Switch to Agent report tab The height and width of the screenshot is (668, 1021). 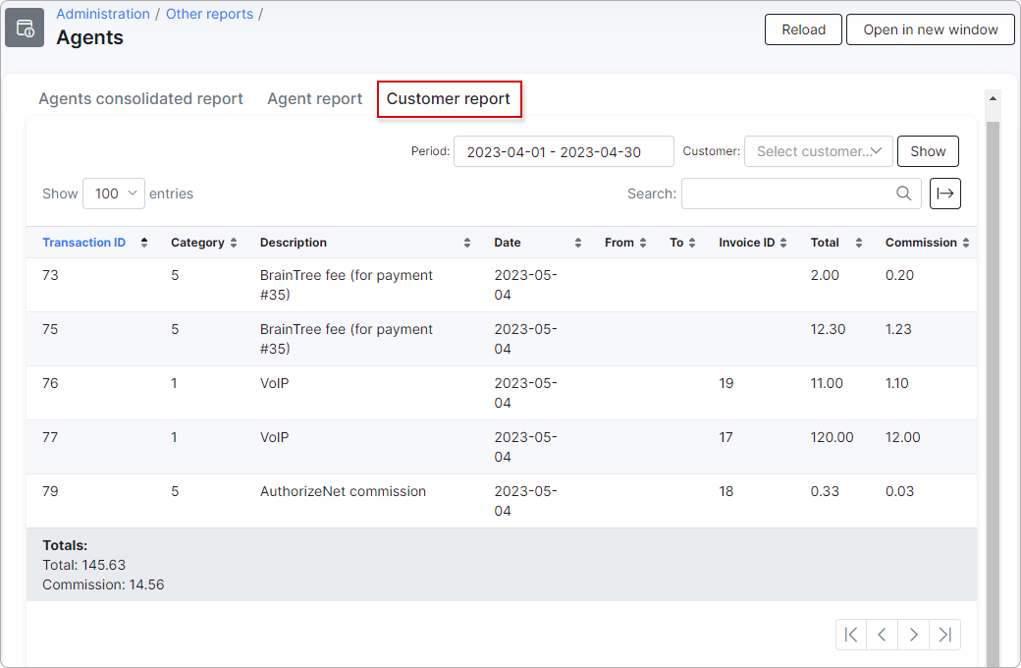[x=314, y=98]
